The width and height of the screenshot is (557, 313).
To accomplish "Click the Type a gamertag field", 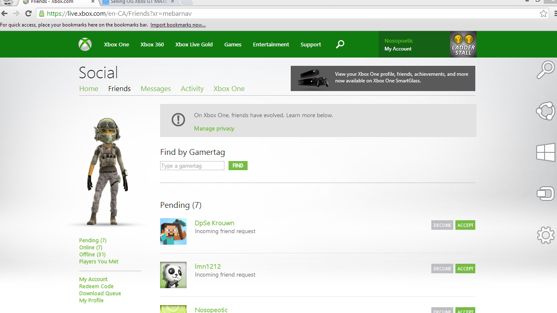I will click(192, 166).
